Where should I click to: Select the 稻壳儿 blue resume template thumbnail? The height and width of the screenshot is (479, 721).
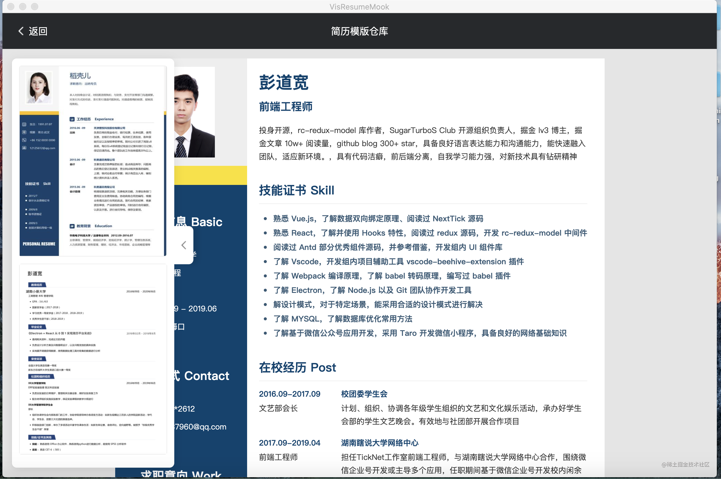pos(93,161)
